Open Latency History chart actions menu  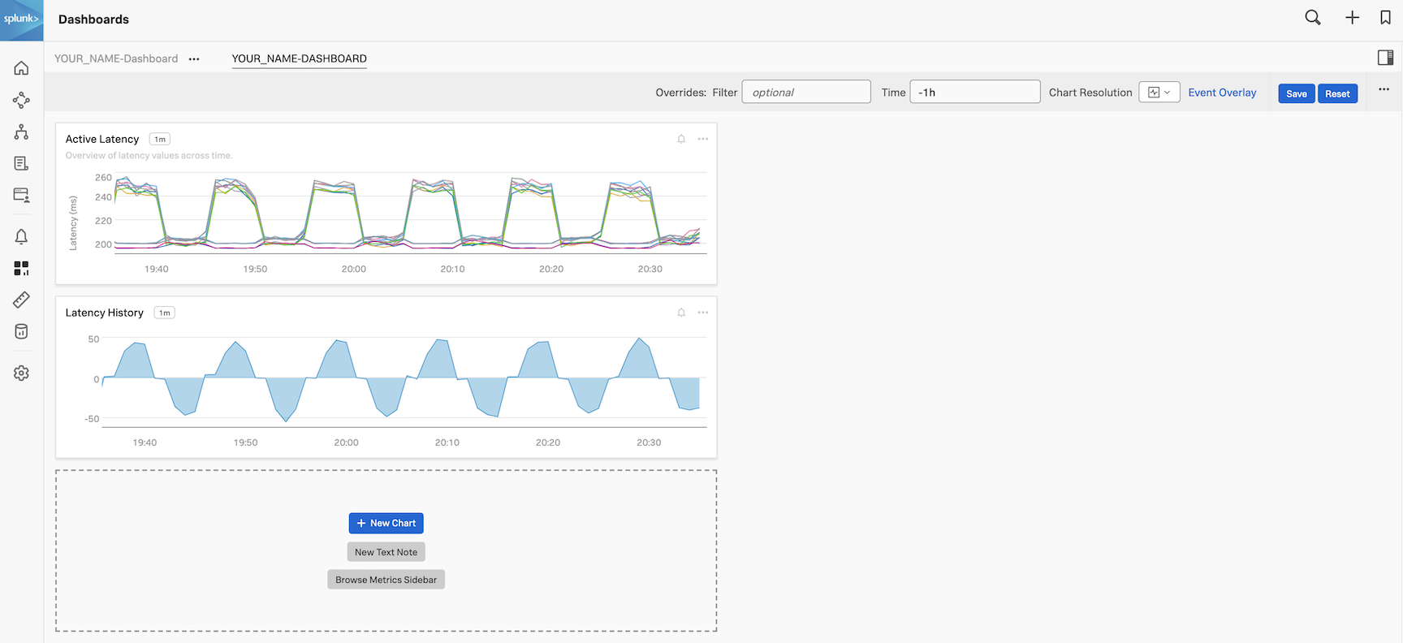click(703, 313)
